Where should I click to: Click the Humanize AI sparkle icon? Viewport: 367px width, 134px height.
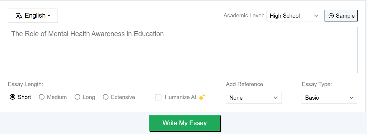pos(202,98)
